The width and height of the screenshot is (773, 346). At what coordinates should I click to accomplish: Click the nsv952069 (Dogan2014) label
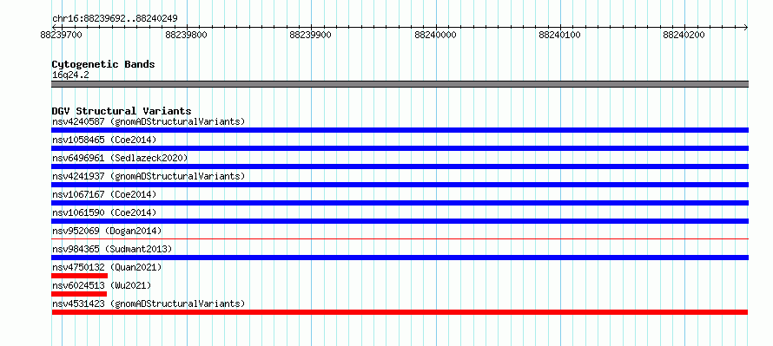pyautogui.click(x=107, y=231)
